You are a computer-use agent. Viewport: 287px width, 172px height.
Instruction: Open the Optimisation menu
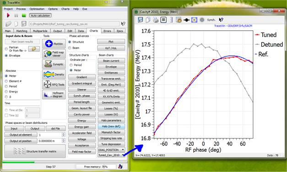tap(37, 9)
